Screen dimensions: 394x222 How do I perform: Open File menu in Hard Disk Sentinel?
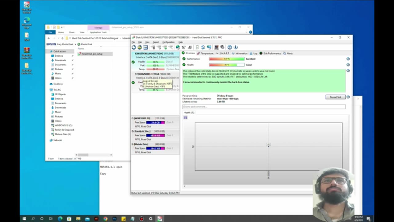pyautogui.click(x=133, y=42)
